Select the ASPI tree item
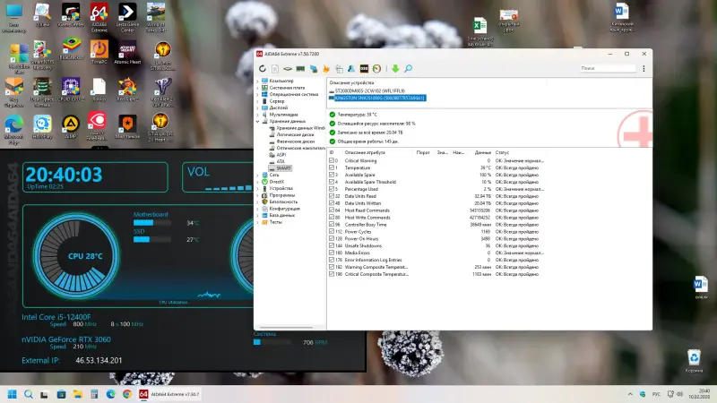This screenshot has width=717, height=403. pos(281,155)
